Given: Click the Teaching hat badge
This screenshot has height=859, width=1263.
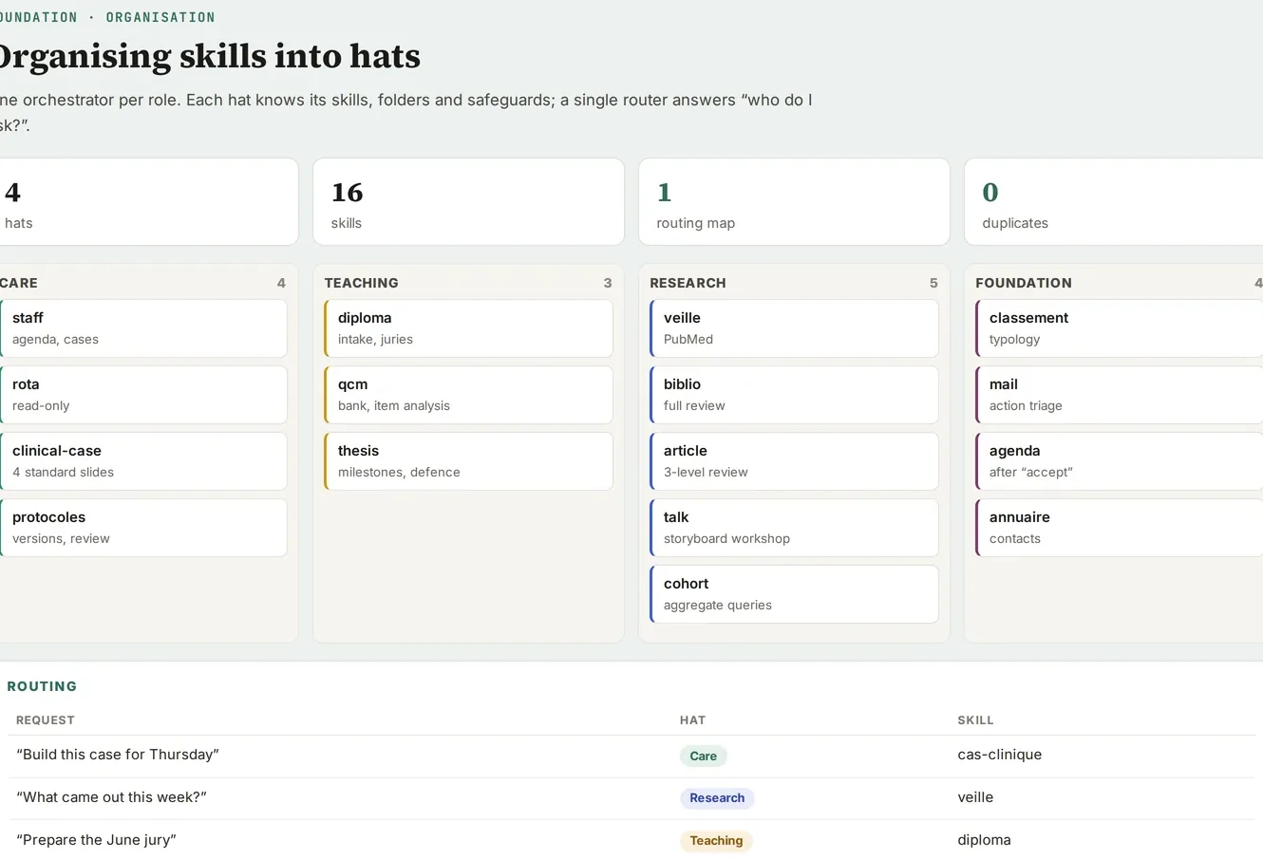Looking at the screenshot, I should tap(716, 841).
